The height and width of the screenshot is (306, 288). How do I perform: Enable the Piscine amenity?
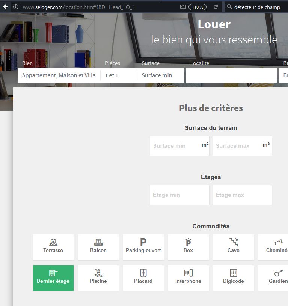98,278
